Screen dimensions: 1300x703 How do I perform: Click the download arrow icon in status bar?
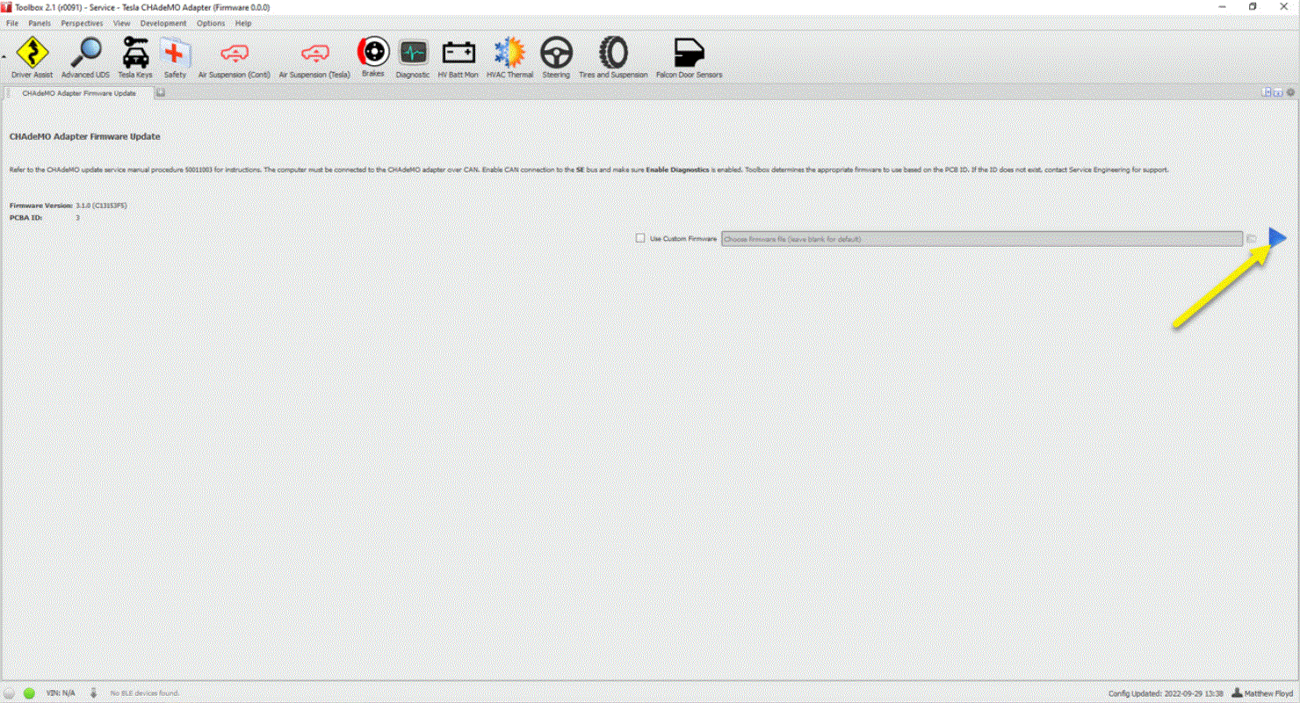tap(93, 693)
